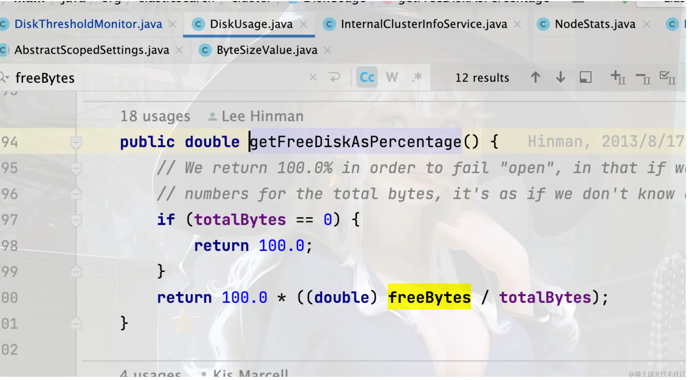Click the DiskUsage.java class file icon
The width and height of the screenshot is (688, 380).
(198, 24)
